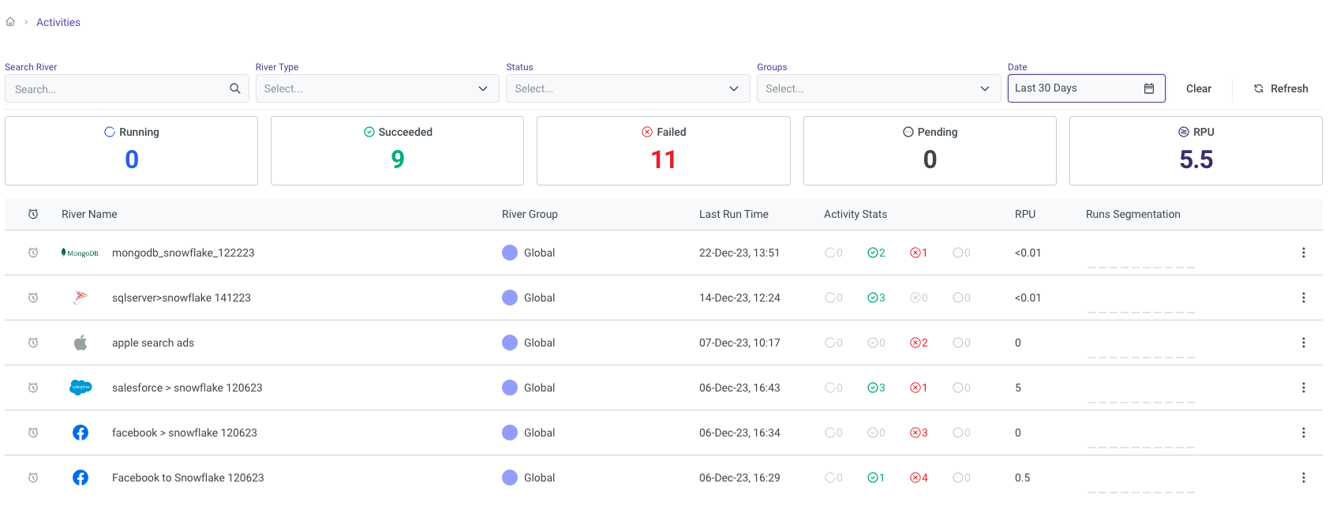This screenshot has height=532, width=1329.
Task: Go to Activities breadcrumb link
Action: pyautogui.click(x=58, y=22)
